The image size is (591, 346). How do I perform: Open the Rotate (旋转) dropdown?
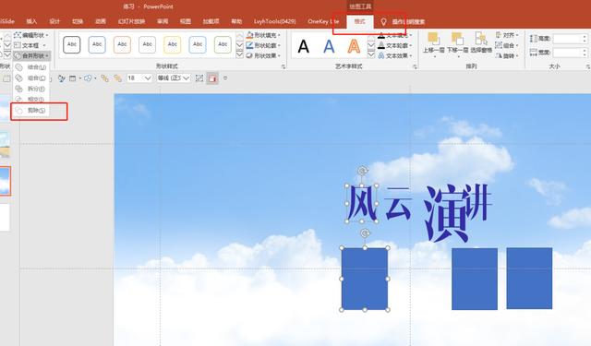[x=507, y=55]
